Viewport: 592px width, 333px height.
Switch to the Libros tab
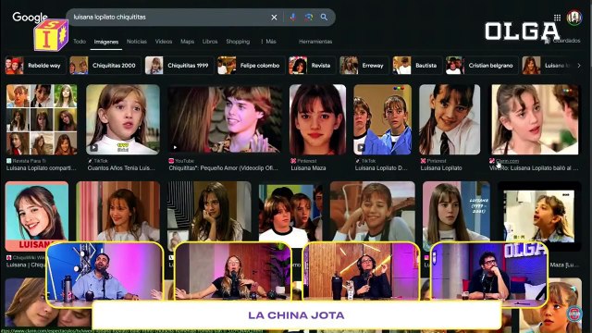(x=210, y=42)
